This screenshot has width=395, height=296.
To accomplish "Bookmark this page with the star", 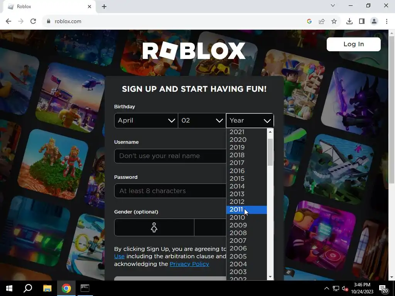I will point(334,22).
